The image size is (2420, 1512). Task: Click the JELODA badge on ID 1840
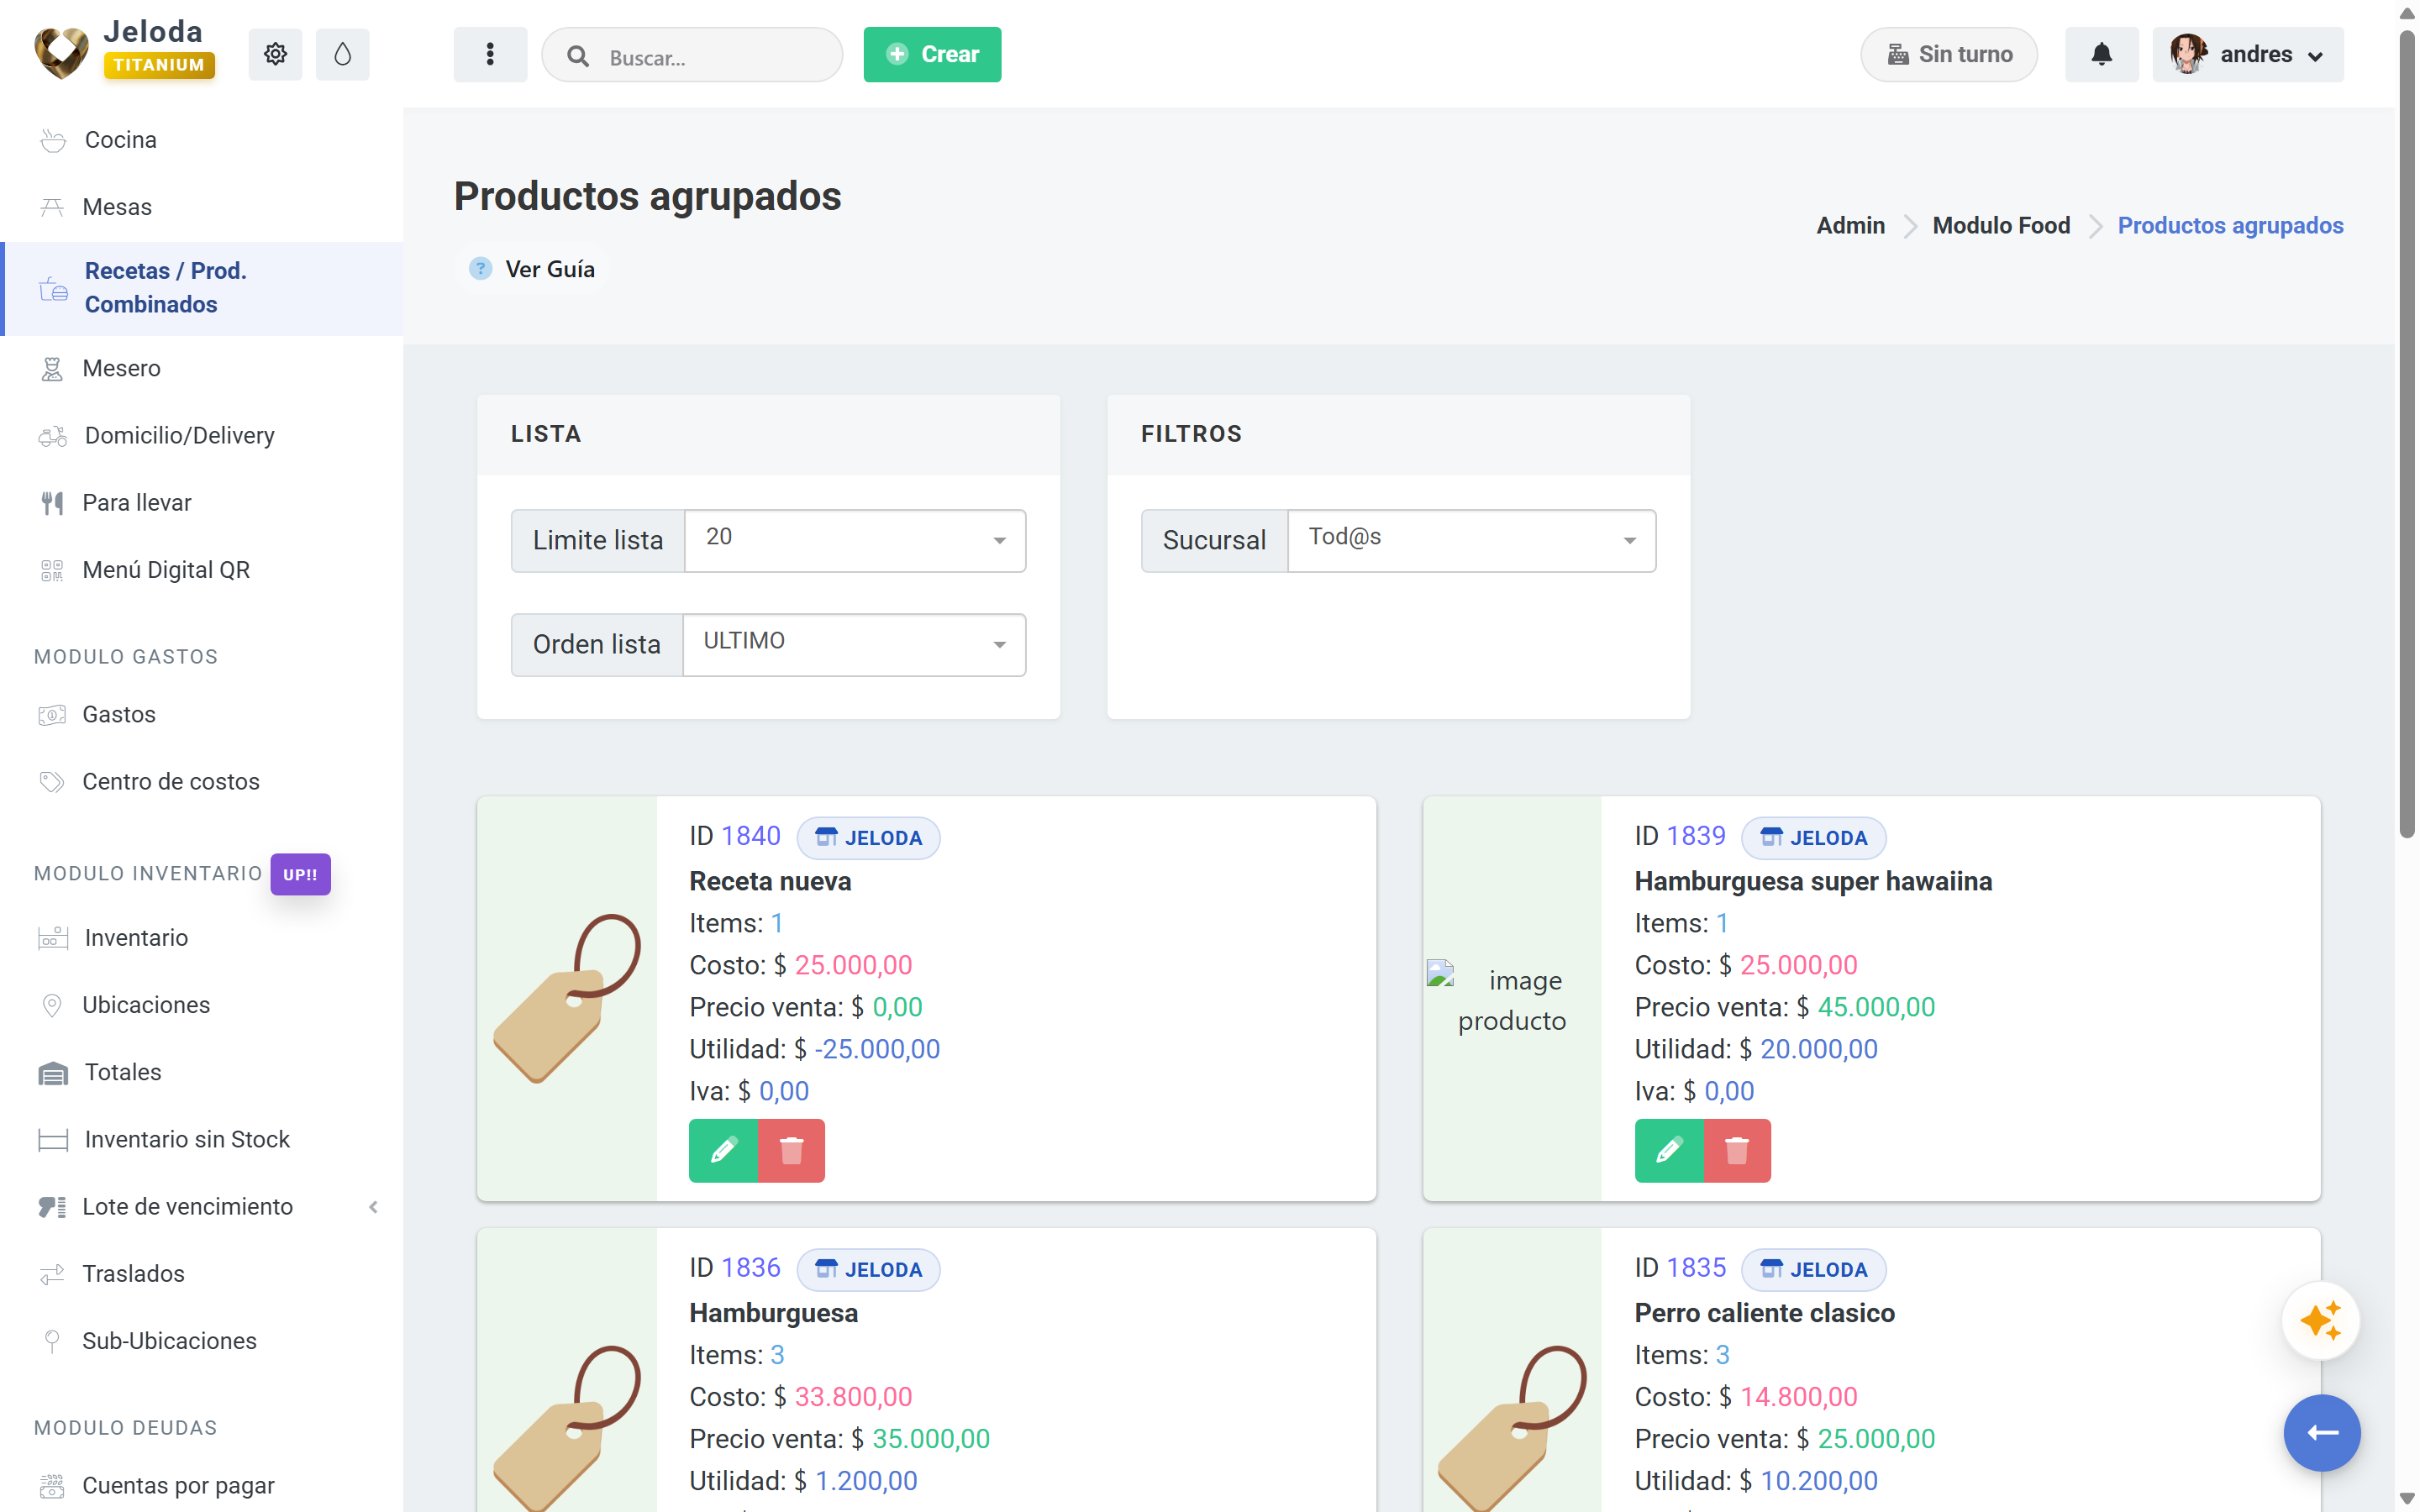pyautogui.click(x=868, y=838)
